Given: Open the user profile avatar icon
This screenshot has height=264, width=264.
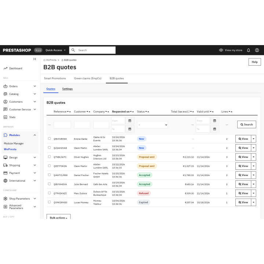Looking at the screenshot, I should (x=257, y=50).
